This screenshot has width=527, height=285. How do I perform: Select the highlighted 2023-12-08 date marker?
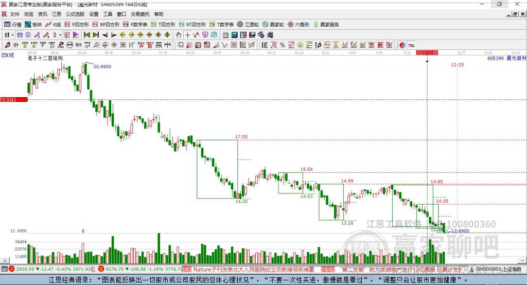[427, 53]
